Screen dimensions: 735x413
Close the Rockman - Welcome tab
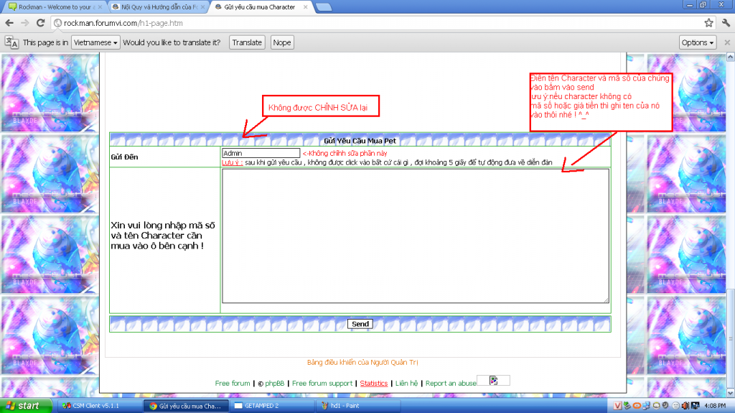tap(100, 7)
